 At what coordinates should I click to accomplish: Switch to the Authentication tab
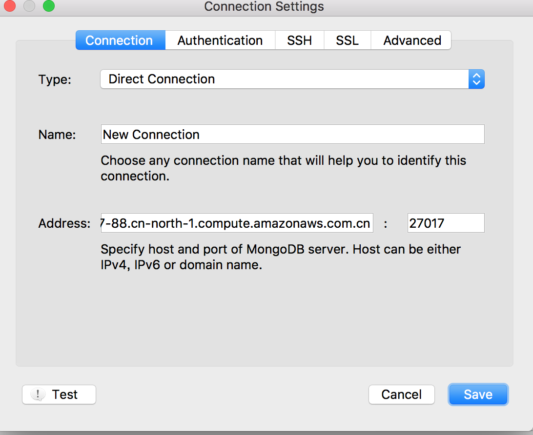pyautogui.click(x=220, y=40)
